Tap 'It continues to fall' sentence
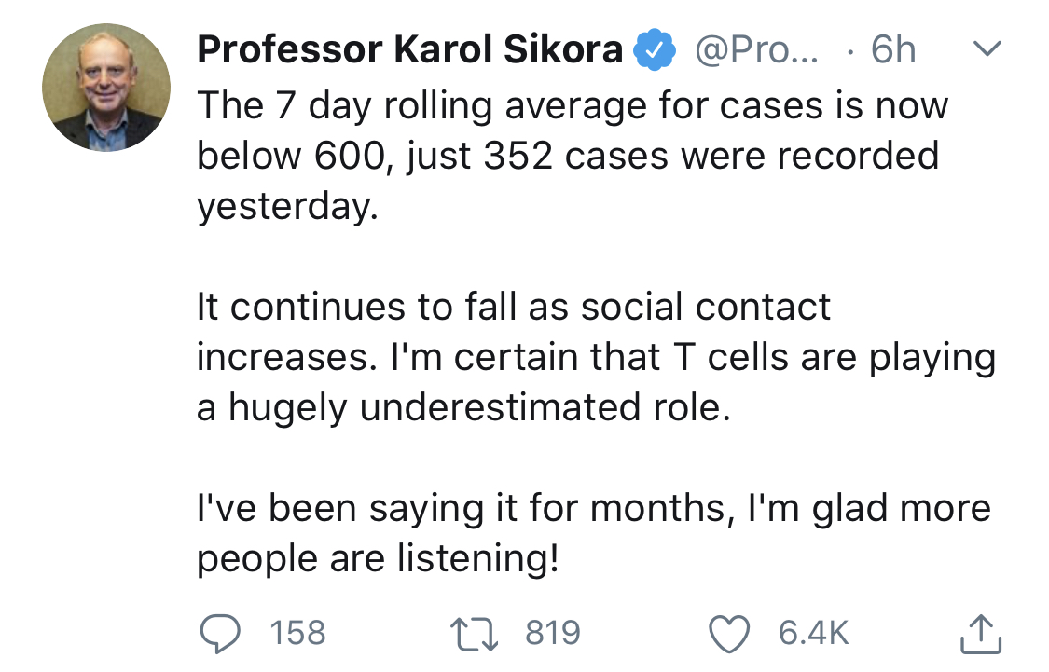Screen dimensions: 1049x672 pos(513,308)
